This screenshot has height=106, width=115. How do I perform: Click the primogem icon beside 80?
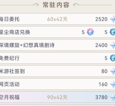tap(112, 71)
